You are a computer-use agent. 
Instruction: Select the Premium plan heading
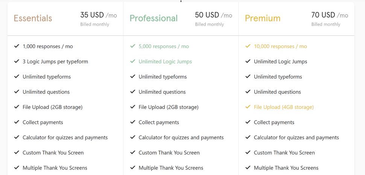263,18
